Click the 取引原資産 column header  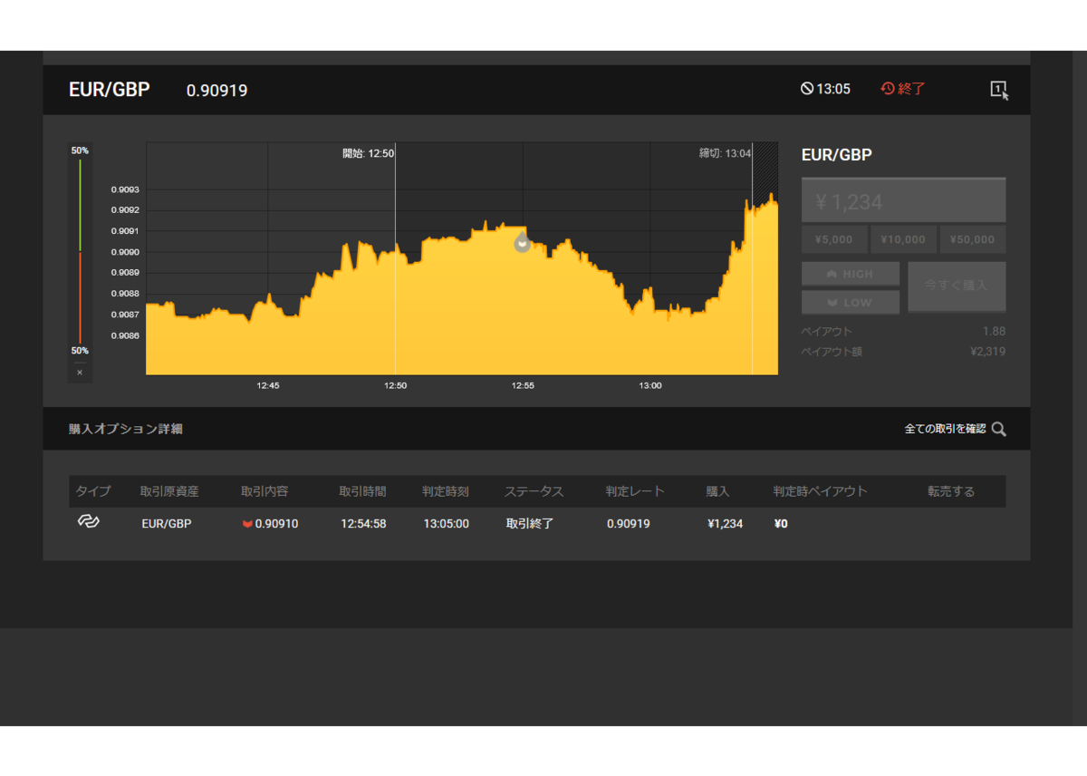pyautogui.click(x=169, y=491)
